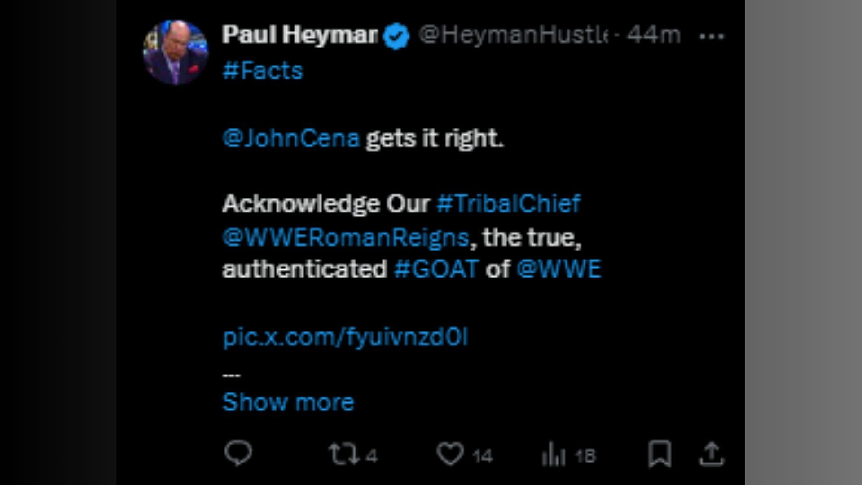This screenshot has height=485, width=862.
Task: Open the #TribalChief hashtag
Action: click(x=508, y=203)
